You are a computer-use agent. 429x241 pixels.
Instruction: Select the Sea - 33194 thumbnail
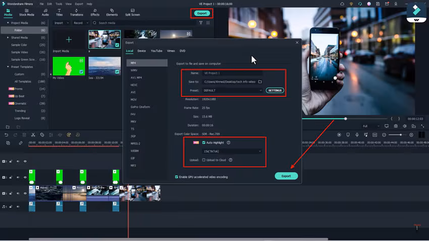pyautogui.click(x=104, y=66)
